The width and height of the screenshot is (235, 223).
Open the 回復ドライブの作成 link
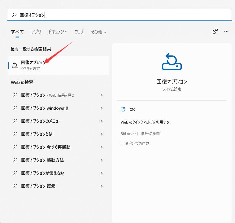tap(135, 143)
